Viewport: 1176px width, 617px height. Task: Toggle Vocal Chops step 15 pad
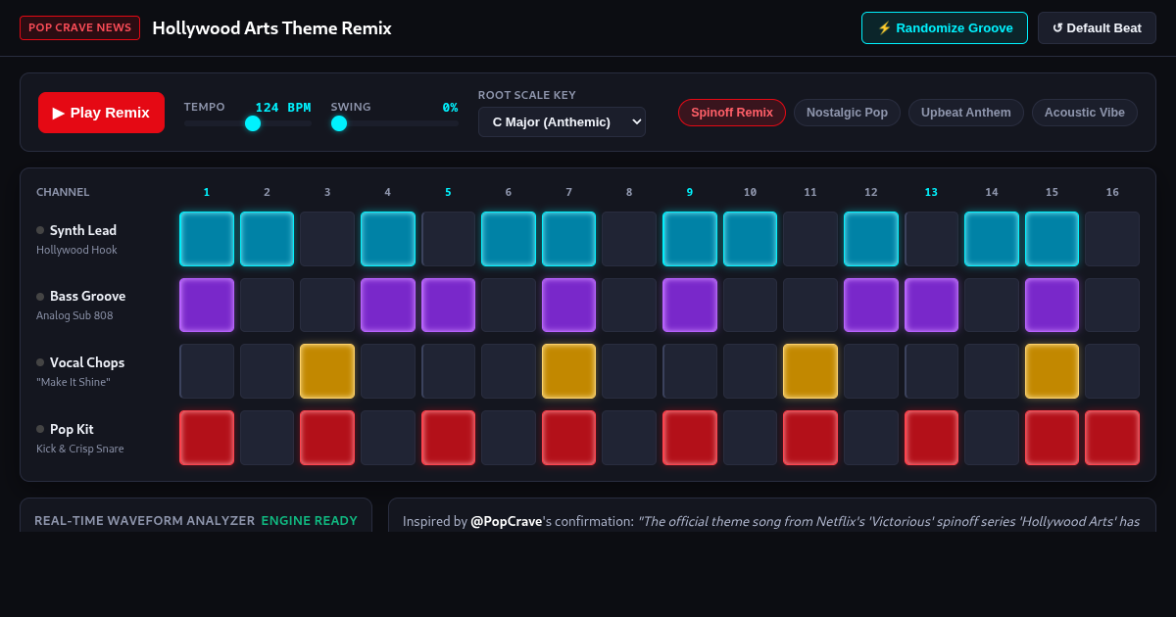click(x=1052, y=371)
